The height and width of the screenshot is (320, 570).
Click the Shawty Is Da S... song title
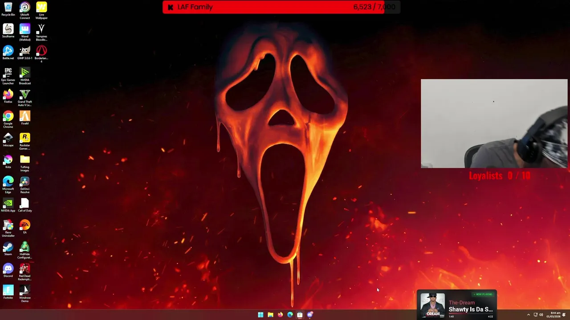point(471,309)
